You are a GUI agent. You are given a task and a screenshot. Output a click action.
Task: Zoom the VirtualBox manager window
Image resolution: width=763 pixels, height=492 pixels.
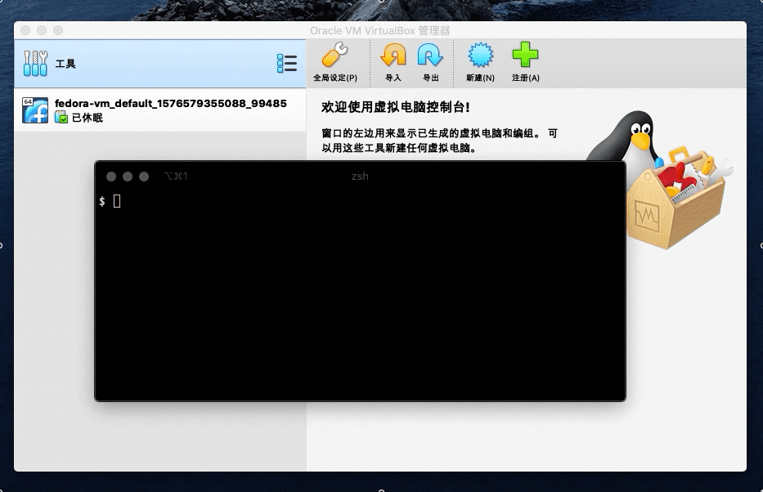point(58,30)
